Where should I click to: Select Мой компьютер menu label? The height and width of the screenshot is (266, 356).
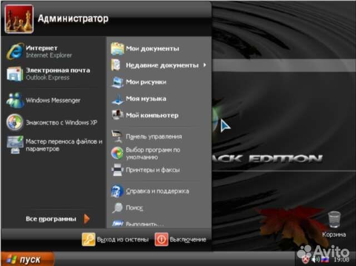[x=152, y=115]
